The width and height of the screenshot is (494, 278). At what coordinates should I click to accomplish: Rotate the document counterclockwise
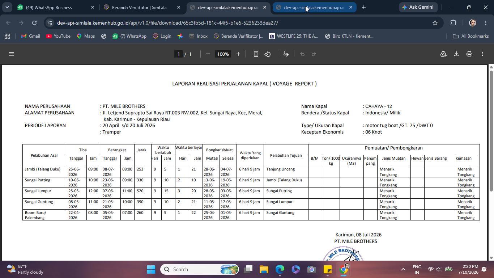[268, 54]
